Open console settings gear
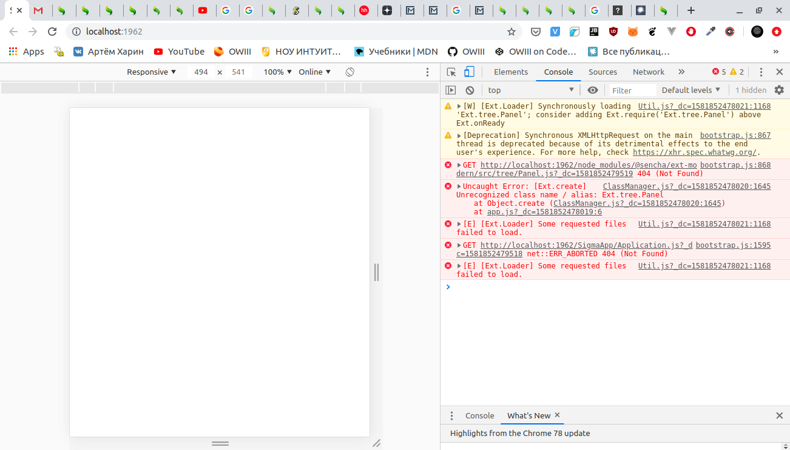Viewport: 790px width, 450px height. point(779,90)
